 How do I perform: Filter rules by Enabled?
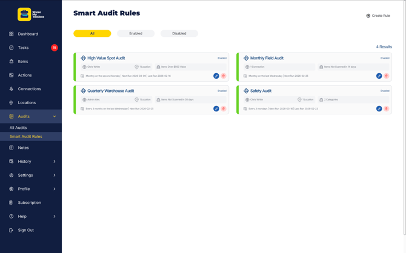pos(136,33)
